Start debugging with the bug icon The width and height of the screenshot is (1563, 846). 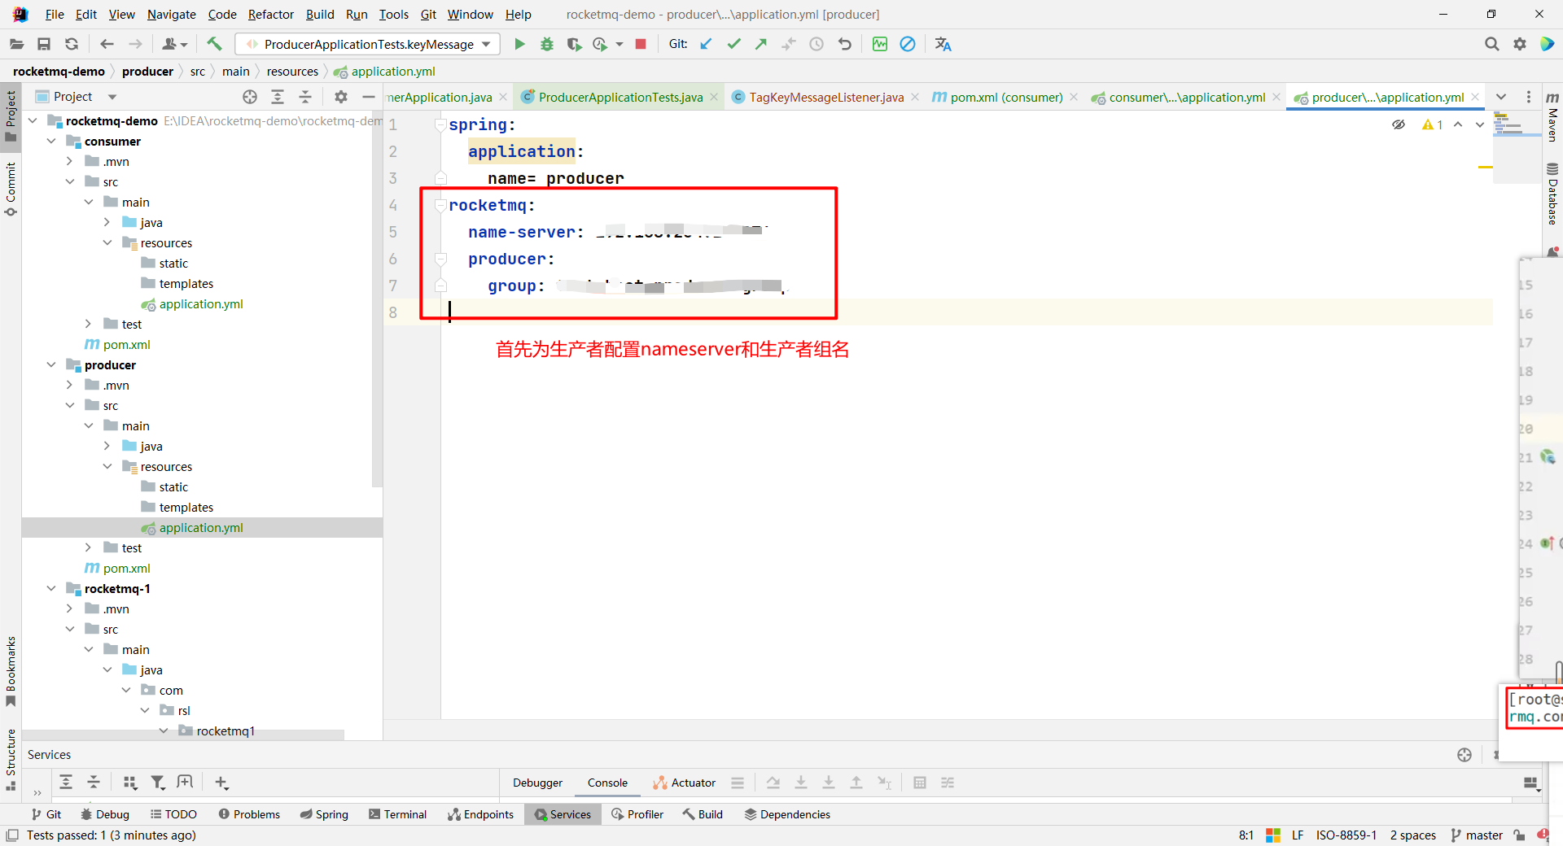coord(547,44)
